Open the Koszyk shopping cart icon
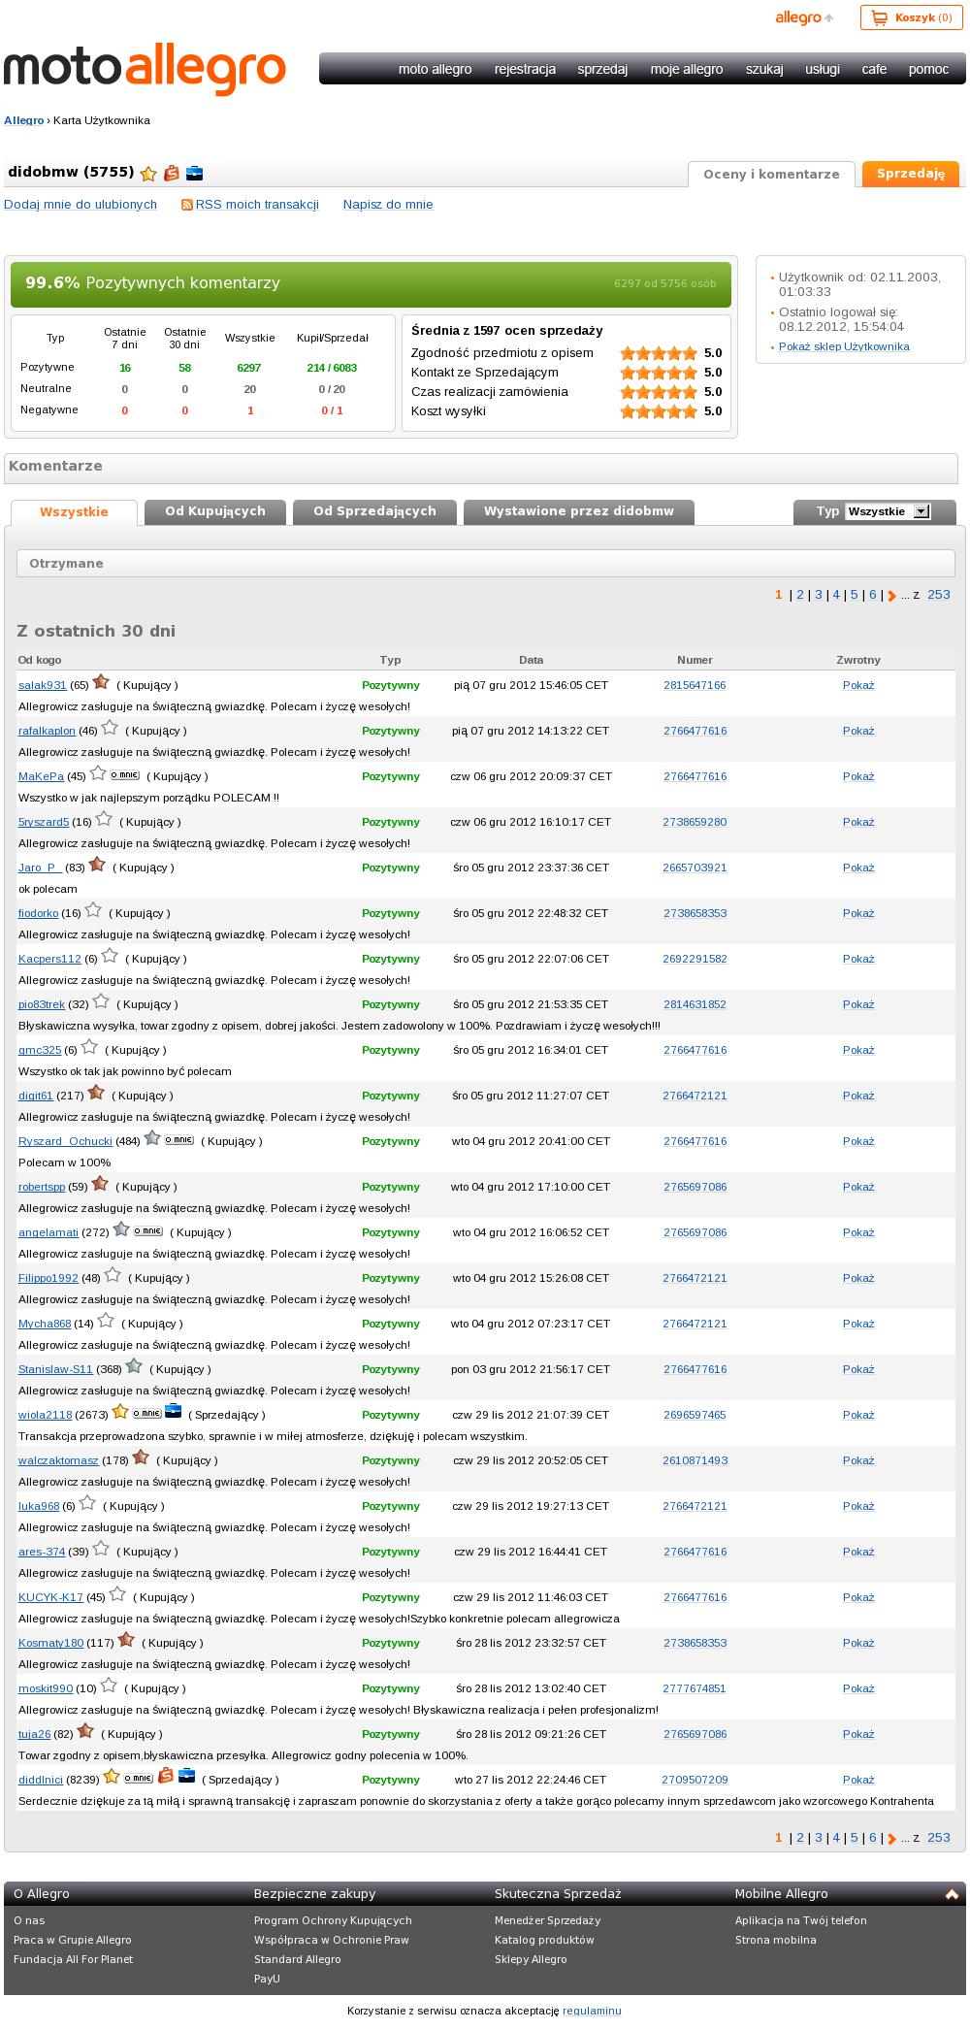 pyautogui.click(x=880, y=17)
